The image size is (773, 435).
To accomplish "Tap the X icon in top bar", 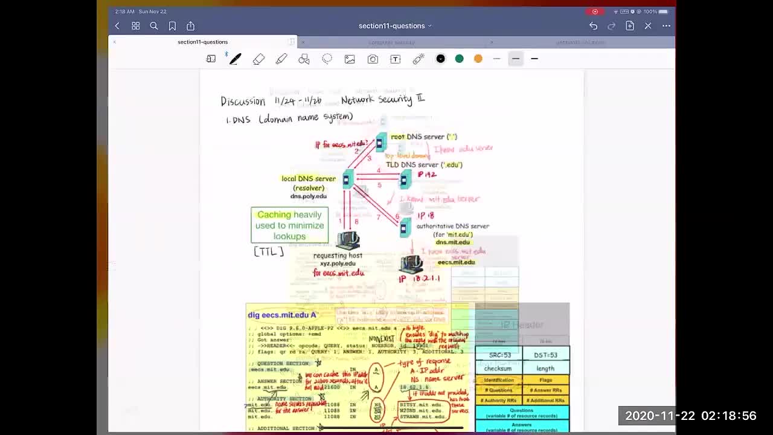I will 648,26.
